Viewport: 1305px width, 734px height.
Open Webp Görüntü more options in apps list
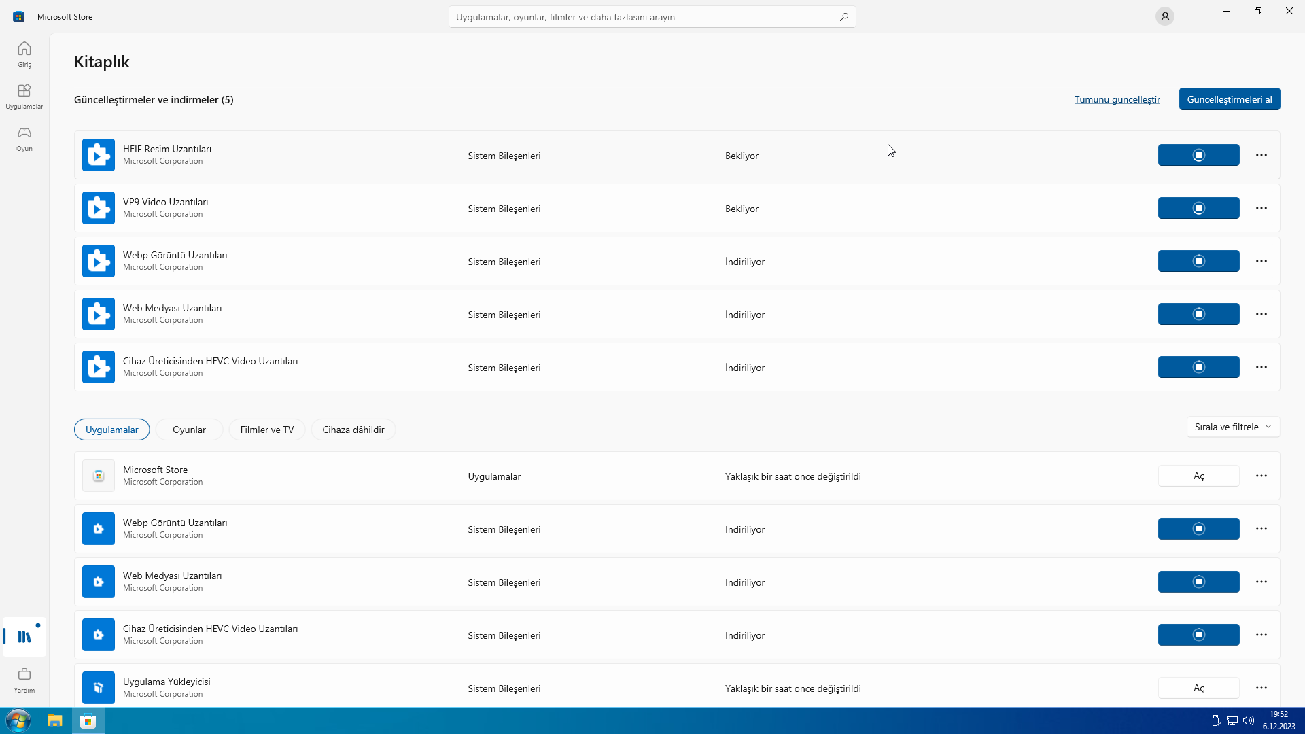coord(1261,529)
